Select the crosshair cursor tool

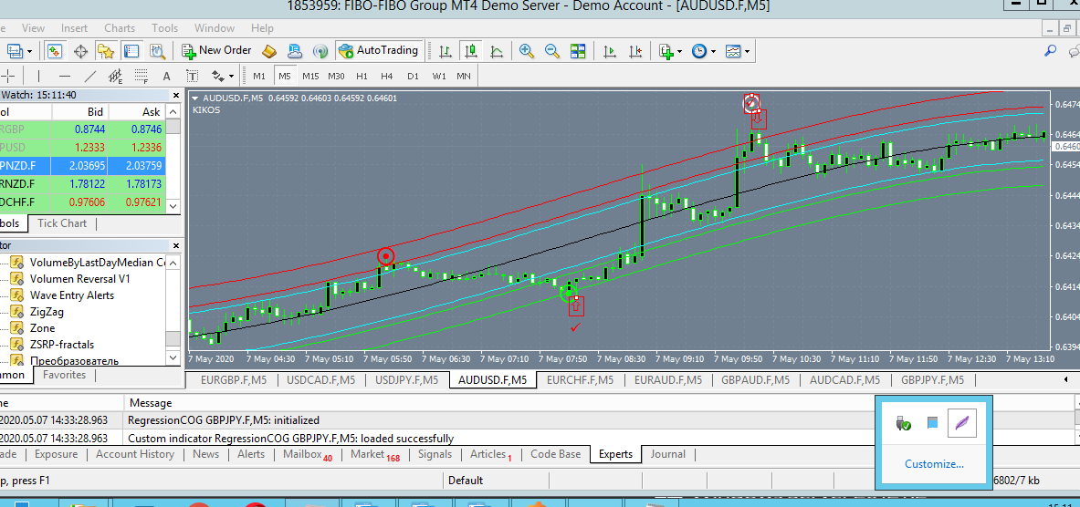pyautogui.click(x=9, y=76)
